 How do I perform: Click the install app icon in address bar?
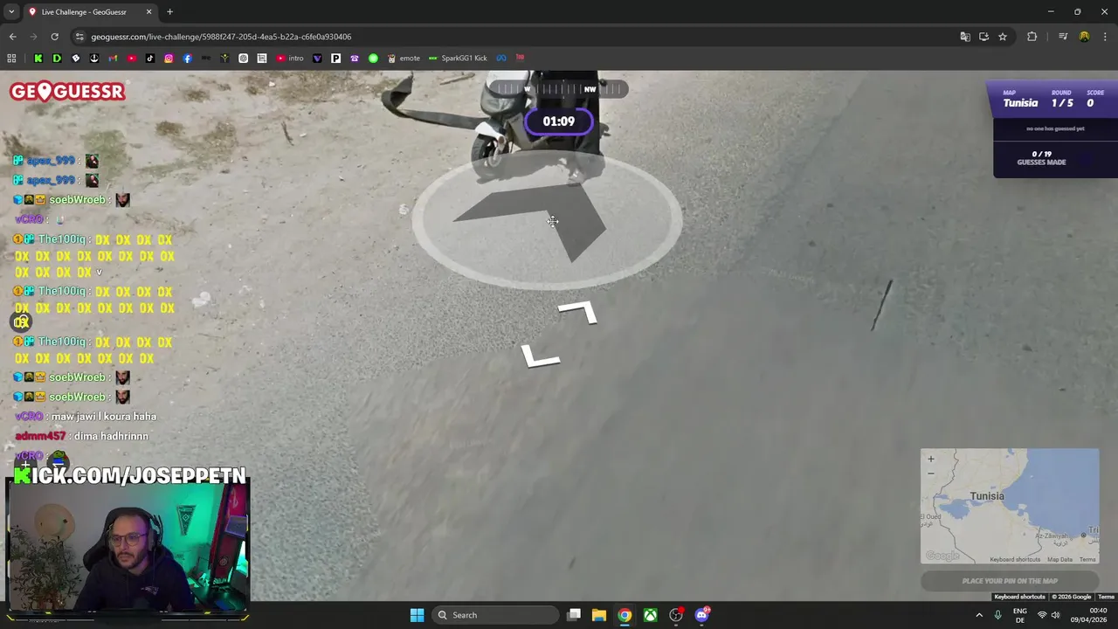tap(983, 37)
